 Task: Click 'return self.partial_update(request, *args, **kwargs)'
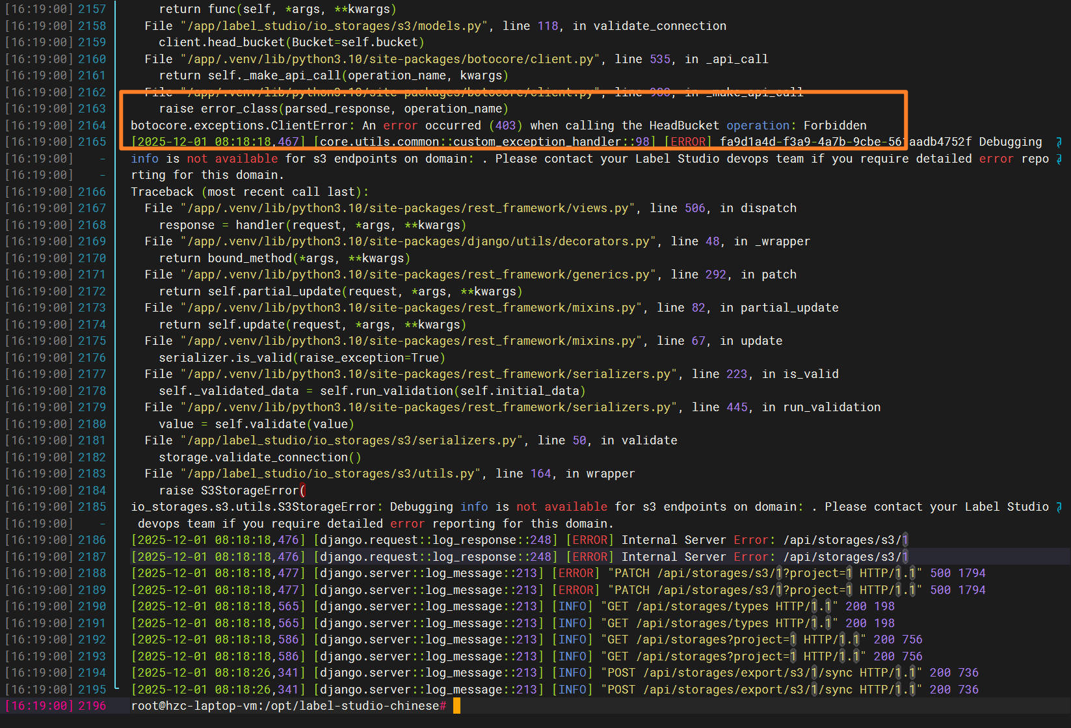(x=341, y=291)
